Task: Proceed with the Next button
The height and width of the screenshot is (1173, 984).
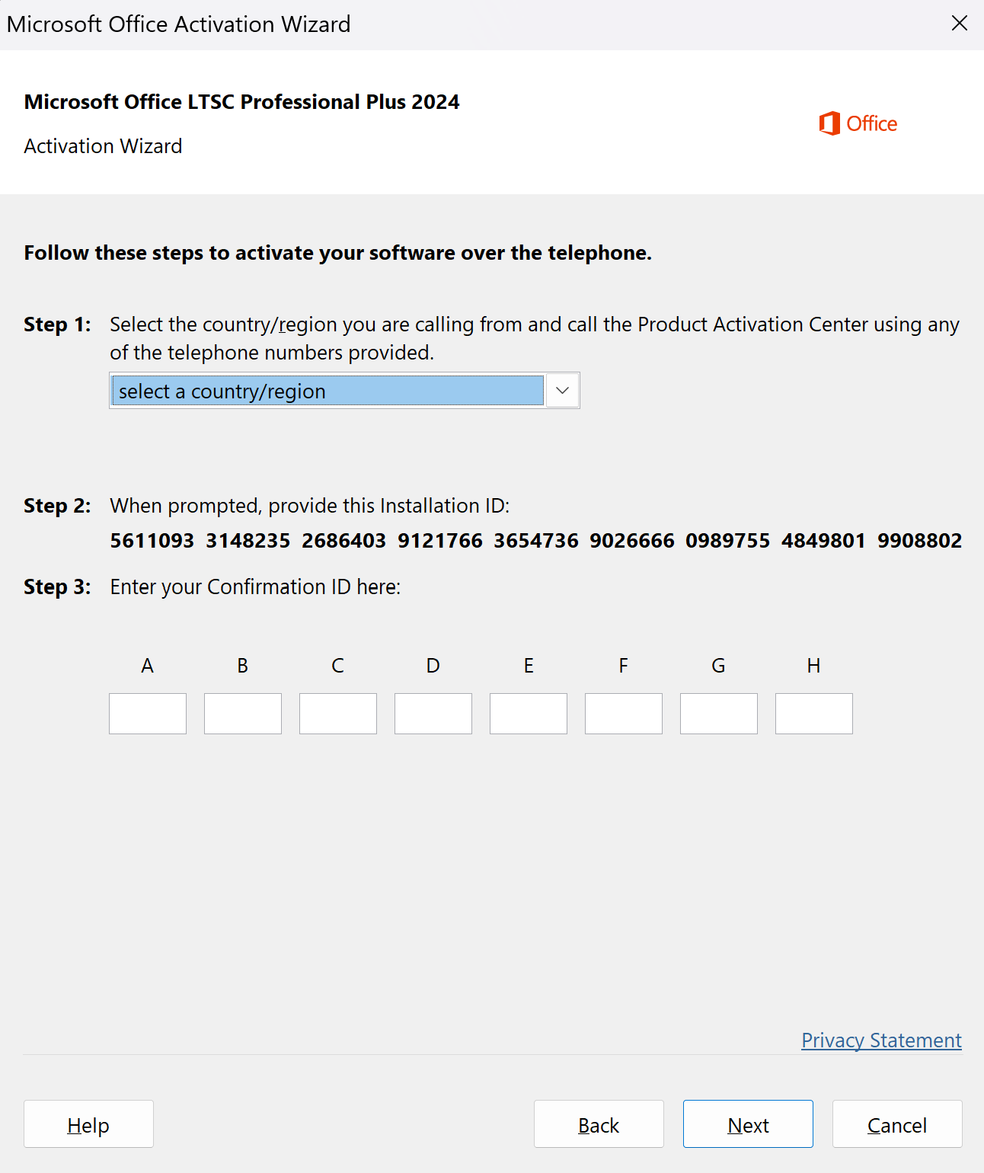Action: (x=748, y=1124)
